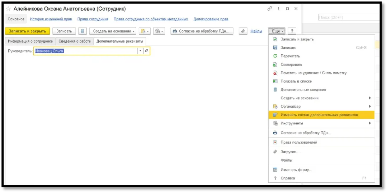Open the Инструменты gear dropdown in toolbar
The width and height of the screenshot is (387, 192).
coord(159,31)
